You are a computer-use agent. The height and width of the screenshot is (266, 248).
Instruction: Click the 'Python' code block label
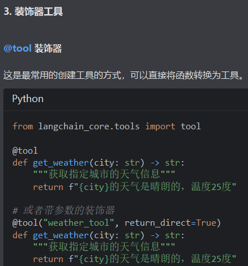point(28,99)
